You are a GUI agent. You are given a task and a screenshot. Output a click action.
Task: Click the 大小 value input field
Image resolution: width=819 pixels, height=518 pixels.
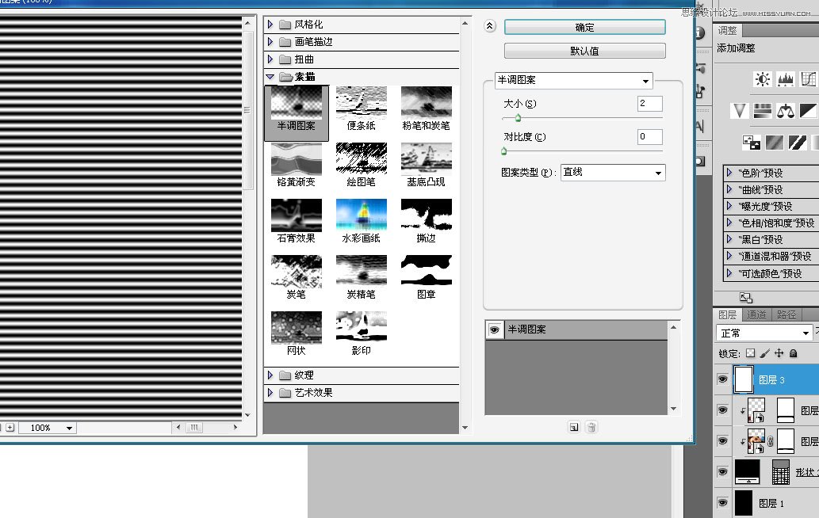point(650,103)
